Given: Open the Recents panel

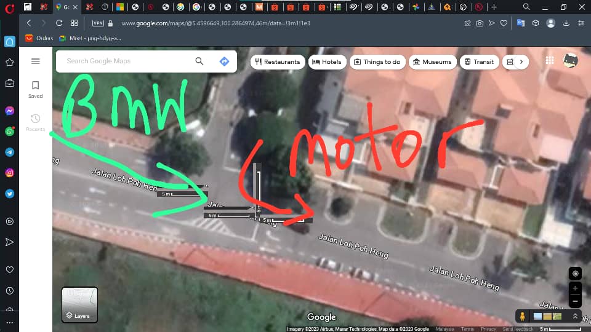Looking at the screenshot, I should click(x=36, y=123).
